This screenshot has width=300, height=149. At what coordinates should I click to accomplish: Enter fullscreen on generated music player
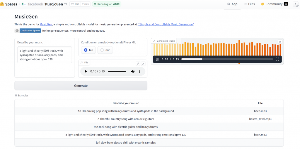(x=277, y=59)
